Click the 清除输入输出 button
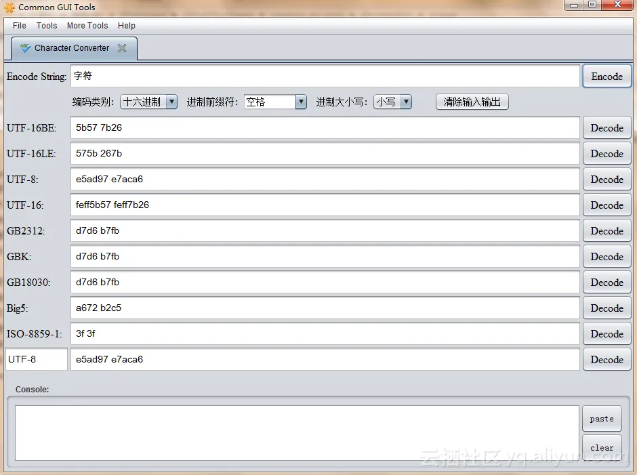Screen dimensions: 637x475 click(472, 102)
